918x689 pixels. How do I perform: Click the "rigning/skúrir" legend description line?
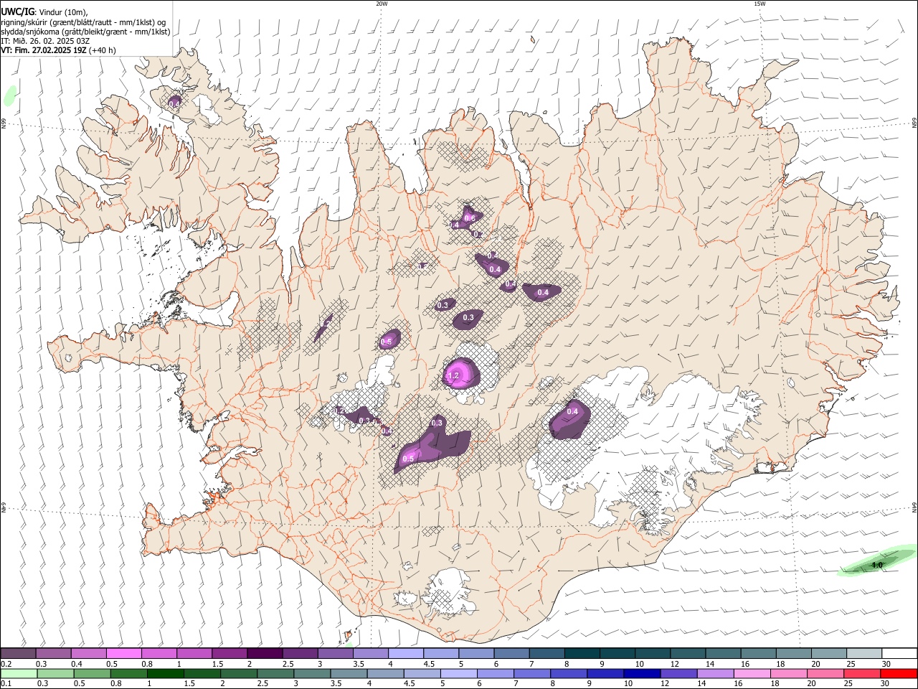tap(84, 22)
